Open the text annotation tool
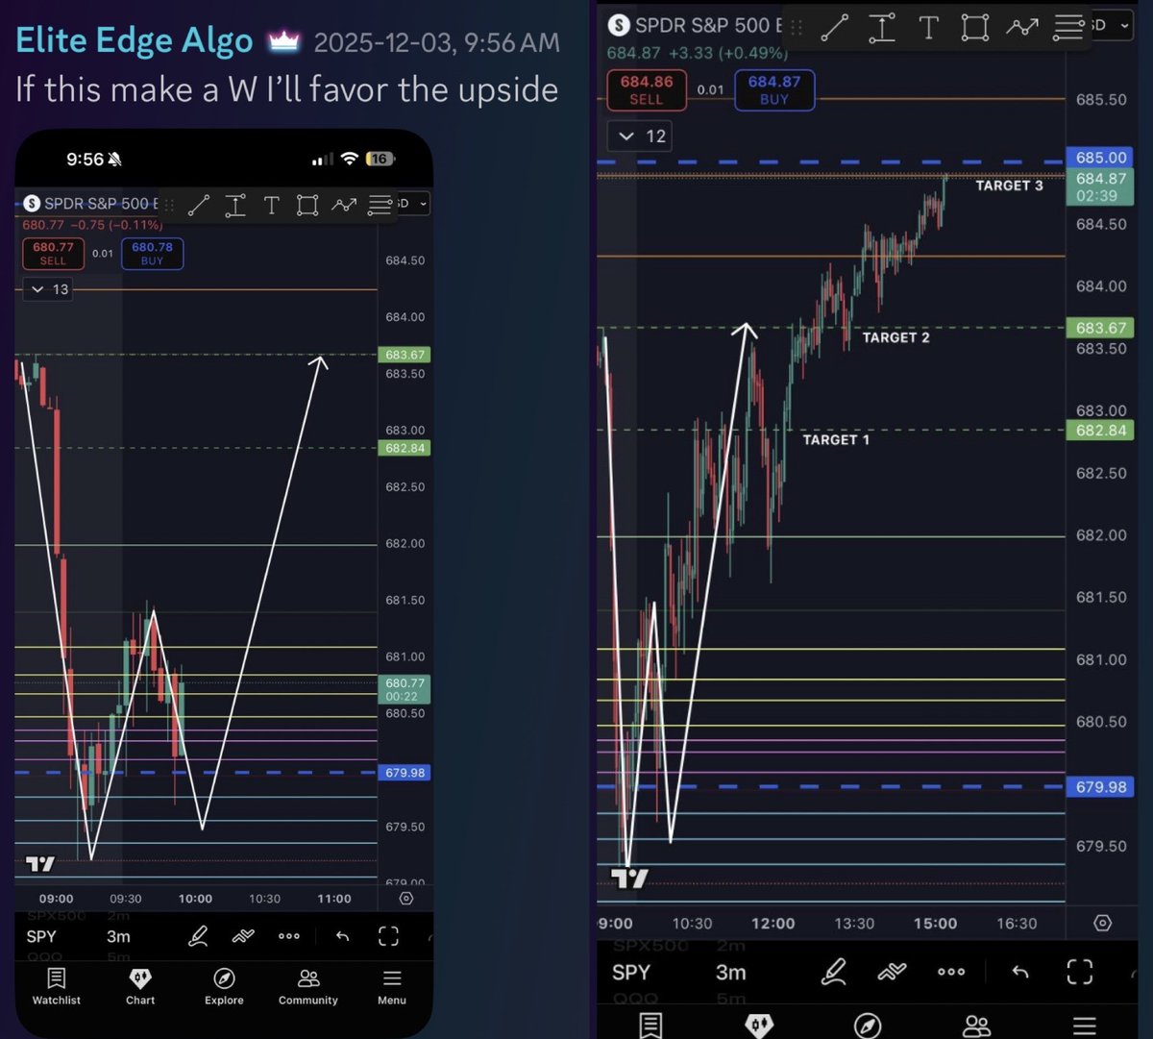The height and width of the screenshot is (1039, 1153). pos(927,28)
